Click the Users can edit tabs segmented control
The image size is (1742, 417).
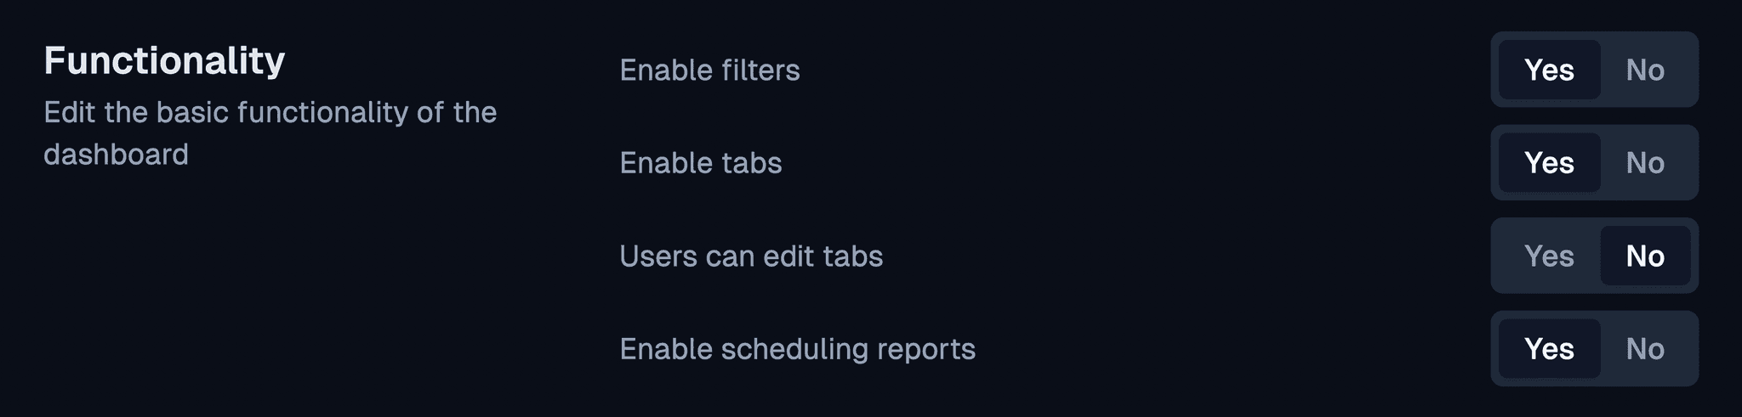coord(1594,256)
